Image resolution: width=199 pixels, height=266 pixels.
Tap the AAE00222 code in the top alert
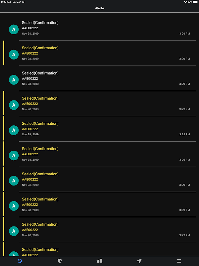click(x=30, y=28)
